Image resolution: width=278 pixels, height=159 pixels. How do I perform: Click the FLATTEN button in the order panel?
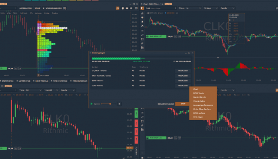[136, 151]
